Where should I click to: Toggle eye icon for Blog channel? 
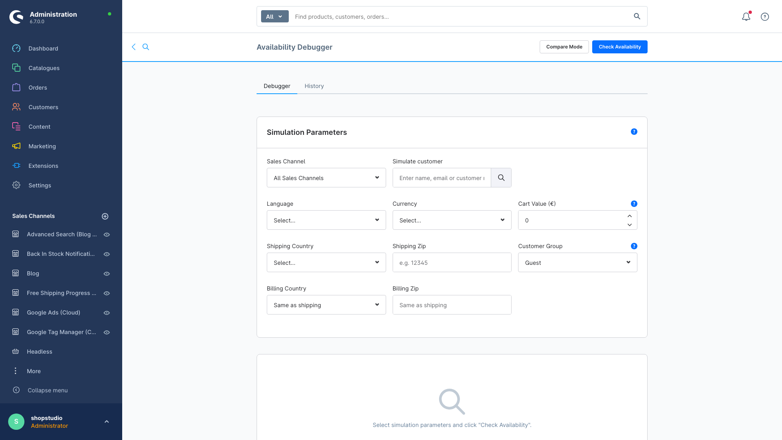tap(107, 274)
